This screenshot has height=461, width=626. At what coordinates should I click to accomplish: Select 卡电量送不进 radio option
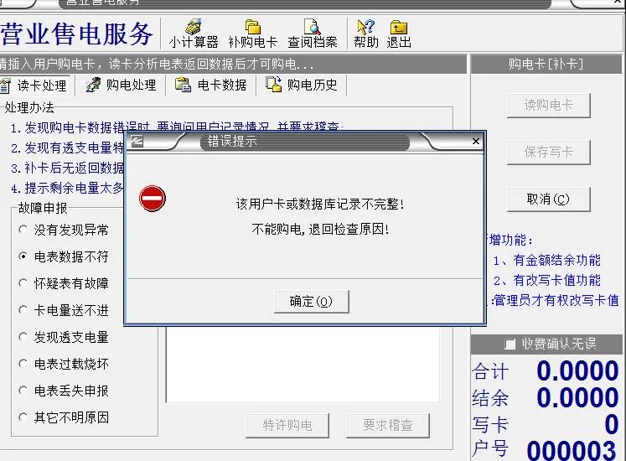tap(23, 310)
